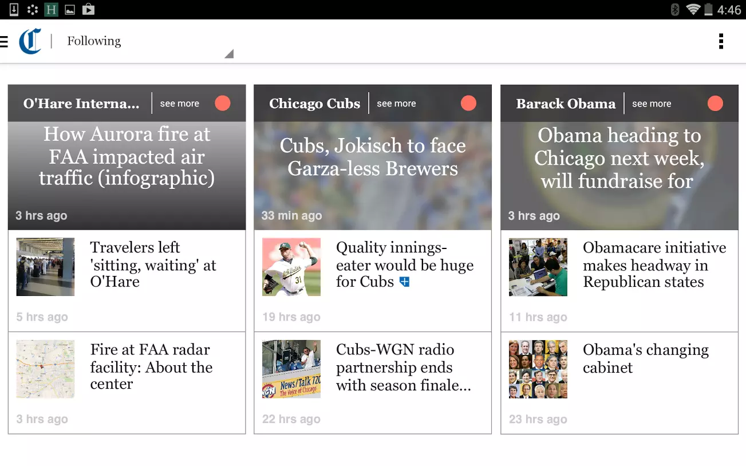Open Obamacare initiative makes headway article
This screenshot has width=746, height=466.
click(x=654, y=264)
